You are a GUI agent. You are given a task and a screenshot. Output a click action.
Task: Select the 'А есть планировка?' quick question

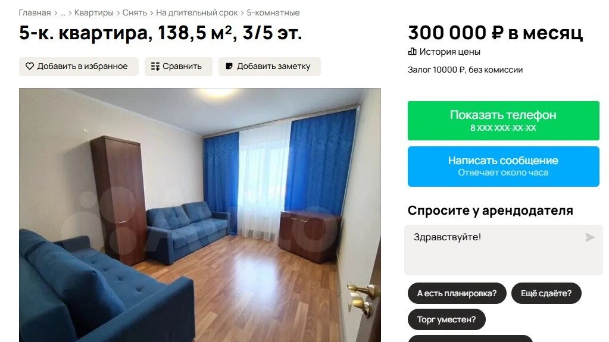pyautogui.click(x=457, y=293)
